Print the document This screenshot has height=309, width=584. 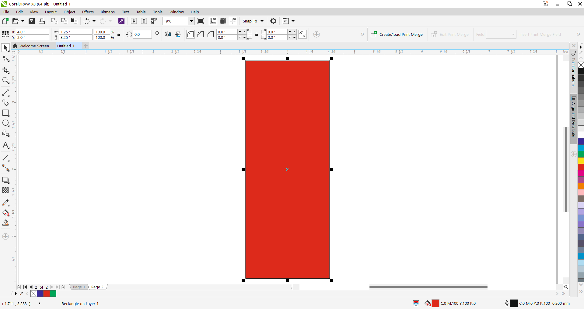tap(42, 21)
